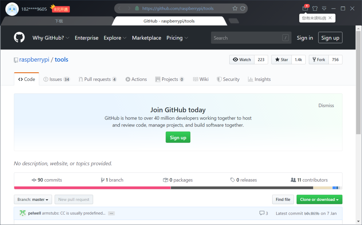362x225 pixels.
Task: Switch to the 下载 browser tab
Action: [x=59, y=21]
